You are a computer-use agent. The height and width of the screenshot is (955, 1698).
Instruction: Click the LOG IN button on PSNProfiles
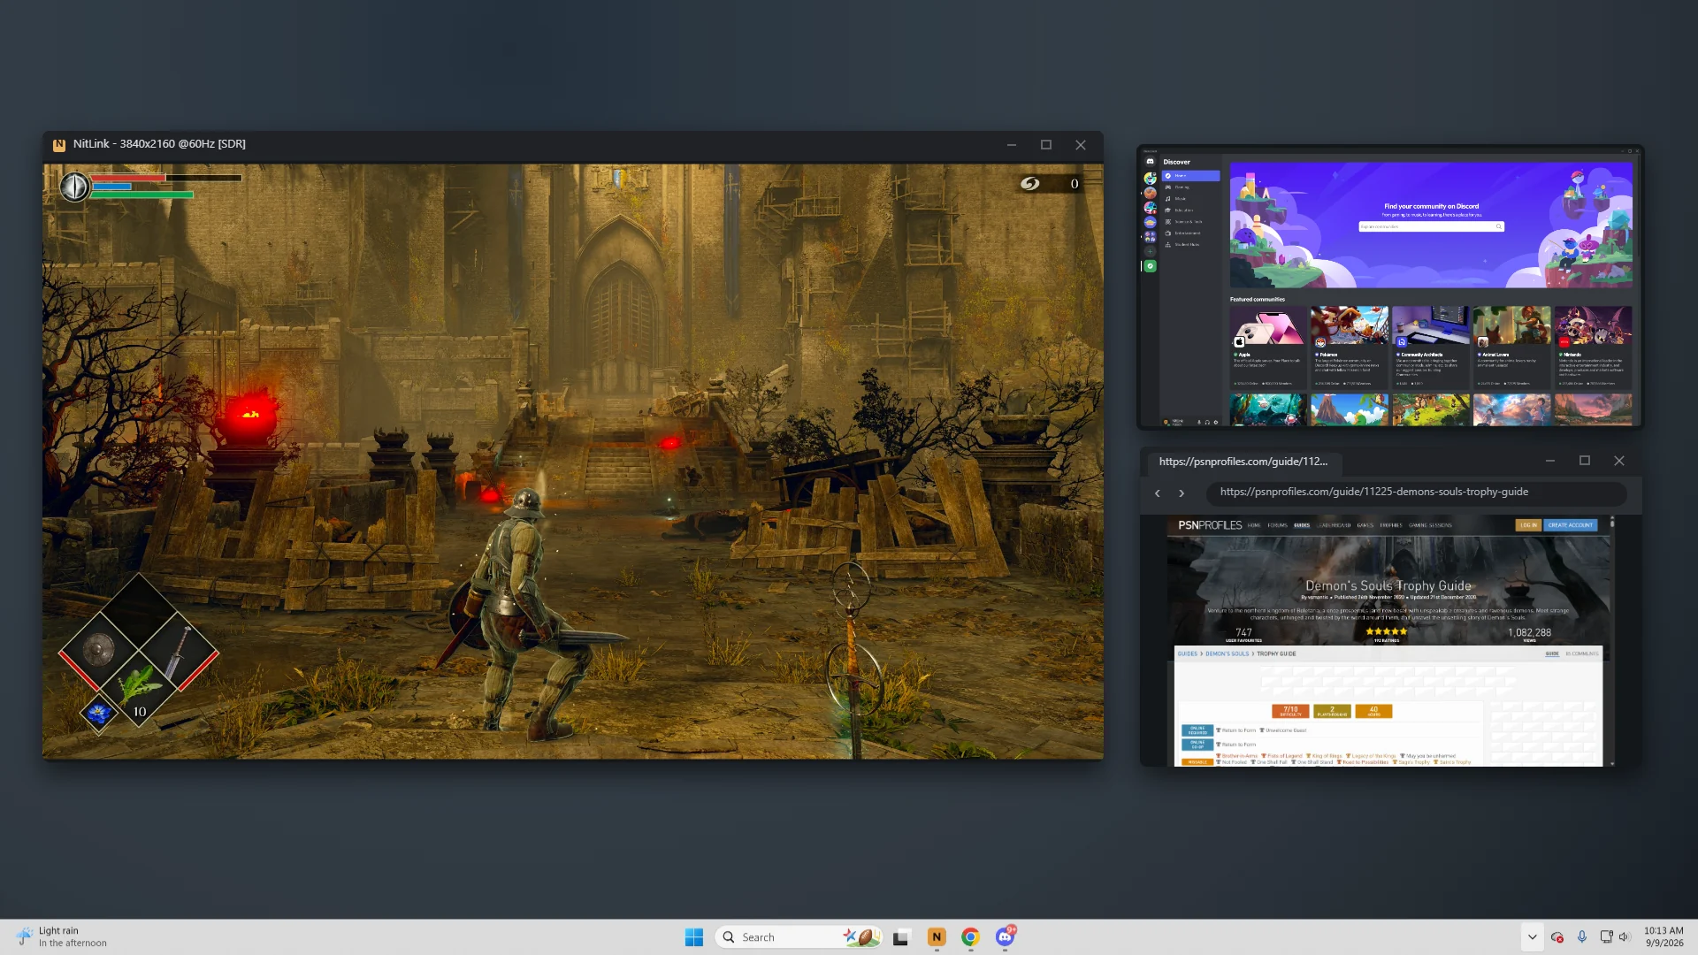click(x=1528, y=525)
